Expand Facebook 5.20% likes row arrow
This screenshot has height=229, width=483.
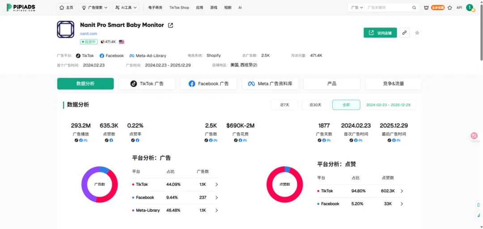pos(402,204)
